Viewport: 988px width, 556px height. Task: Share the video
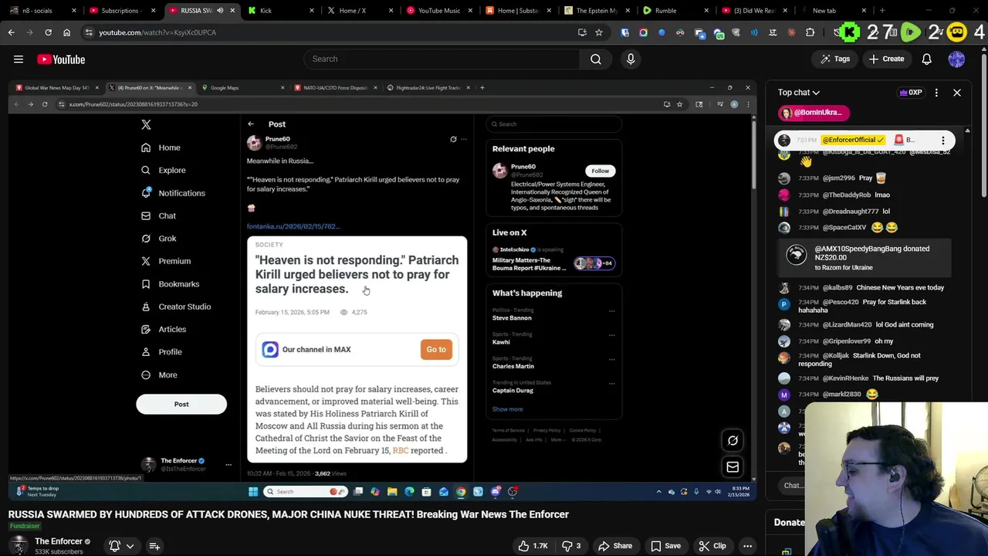click(x=614, y=546)
